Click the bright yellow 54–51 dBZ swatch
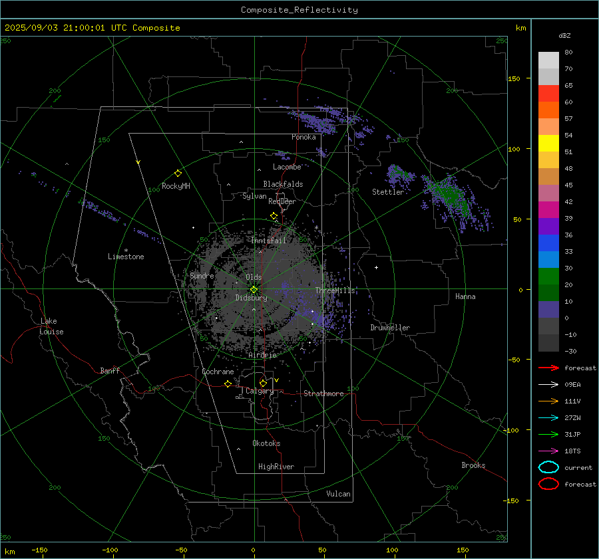 pos(548,144)
